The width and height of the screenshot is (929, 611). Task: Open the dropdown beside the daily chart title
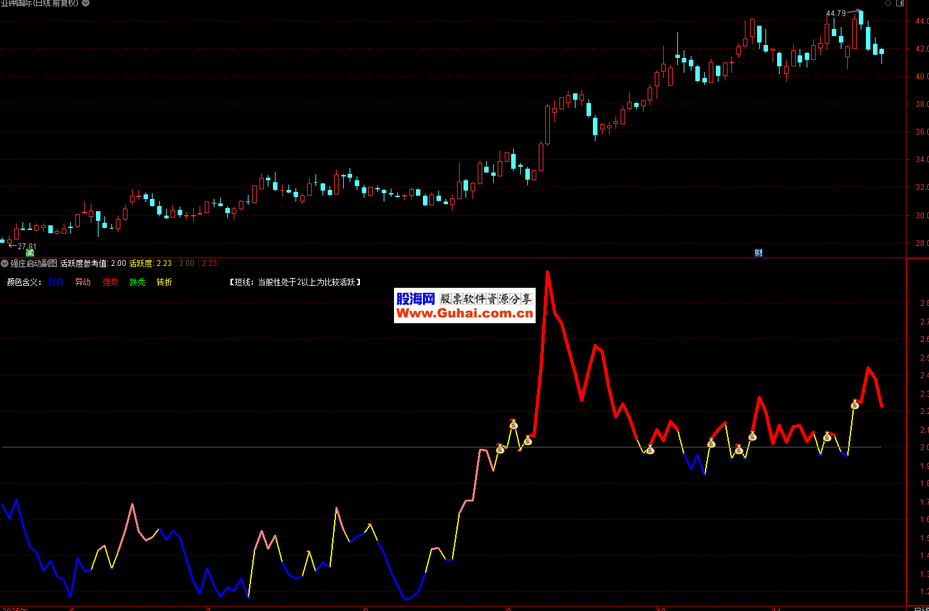pos(86,3)
